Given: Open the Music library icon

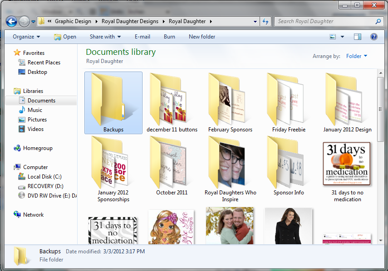Looking at the screenshot, I should pos(22,110).
